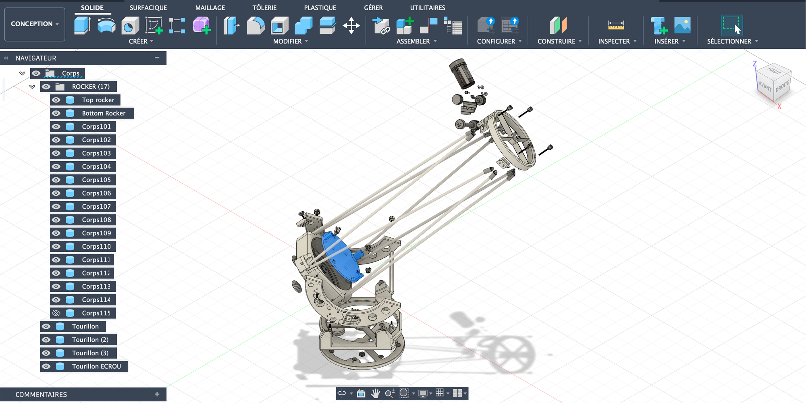This screenshot has width=806, height=403.
Task: Activate the Orbit tool in the navigation bar
Action: point(342,393)
